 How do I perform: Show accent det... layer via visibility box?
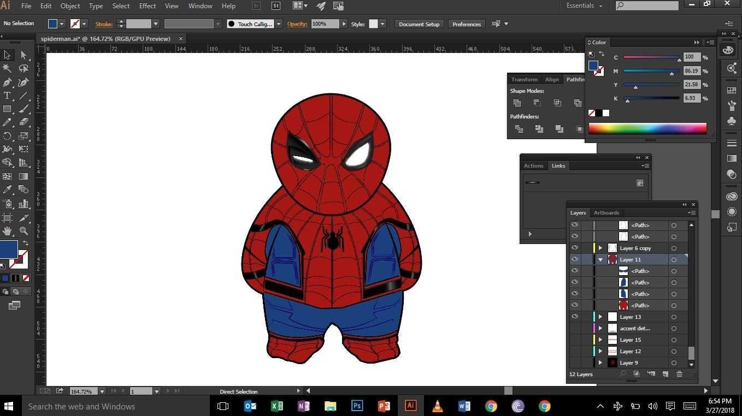click(x=574, y=328)
